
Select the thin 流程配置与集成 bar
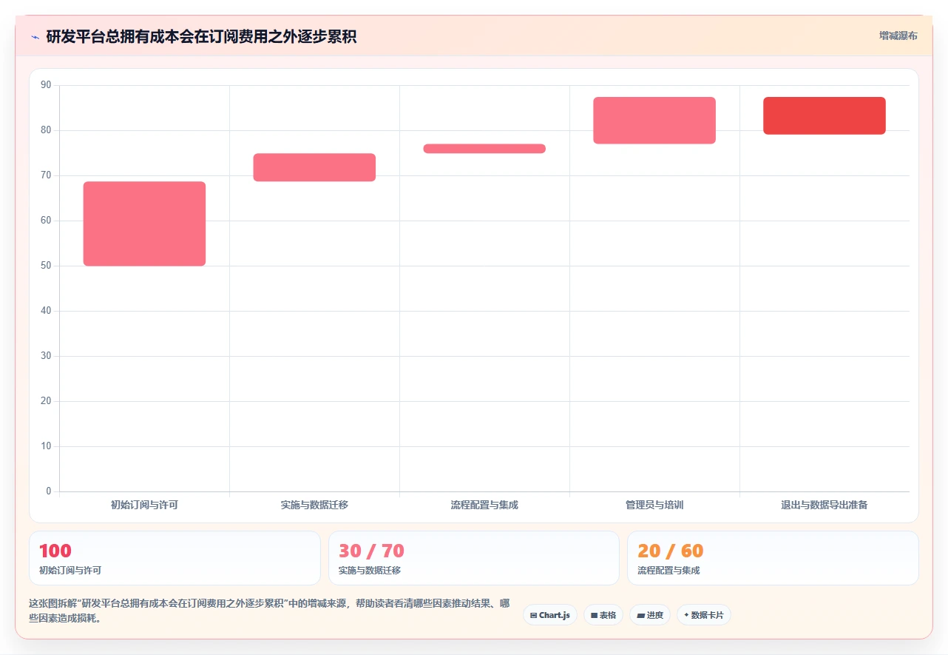click(484, 149)
